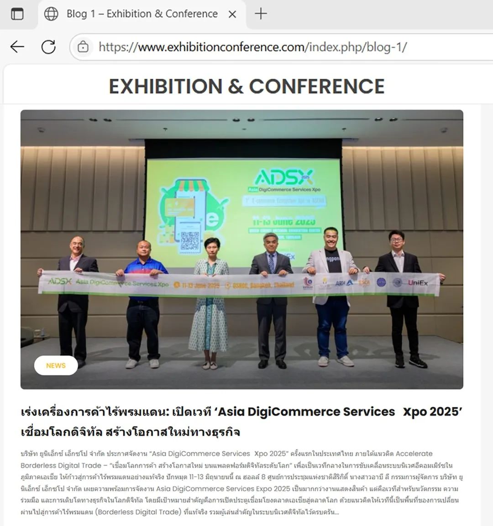Open a new tab with the plus button

pyautogui.click(x=261, y=14)
